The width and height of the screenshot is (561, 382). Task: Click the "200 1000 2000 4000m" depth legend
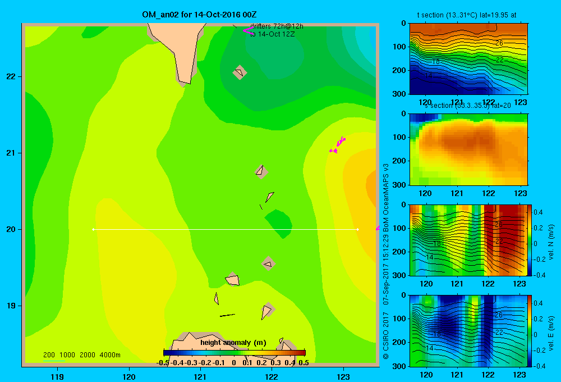pos(81,355)
